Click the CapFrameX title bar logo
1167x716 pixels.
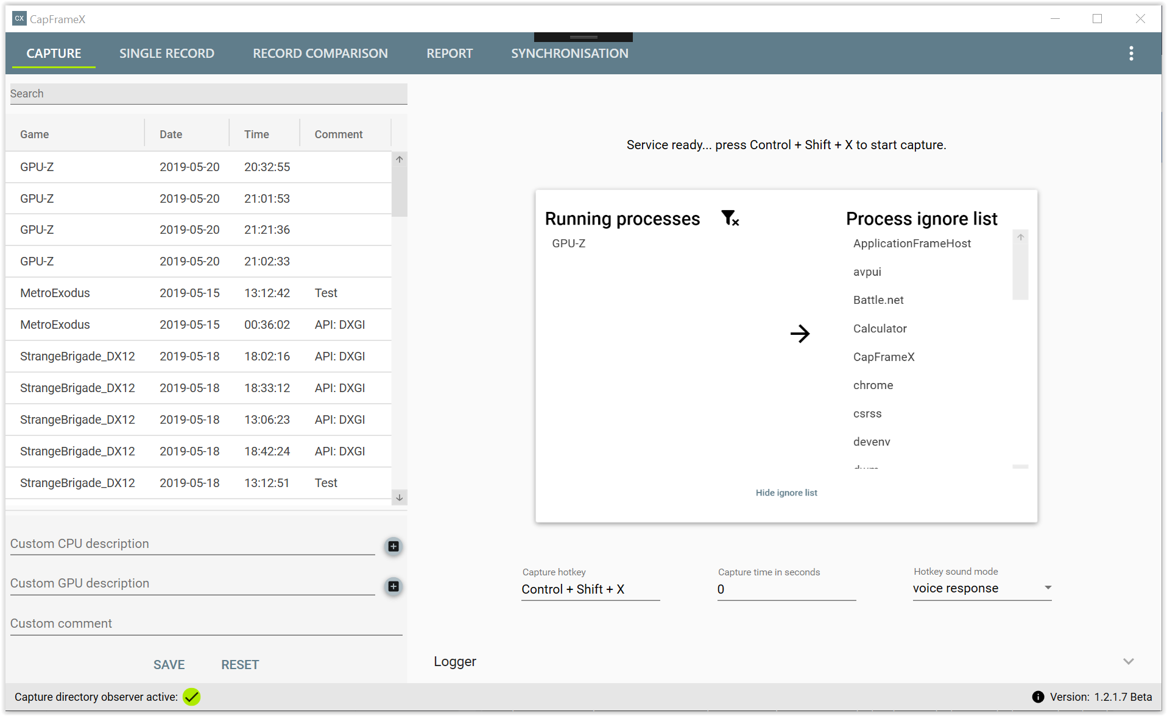(x=19, y=18)
